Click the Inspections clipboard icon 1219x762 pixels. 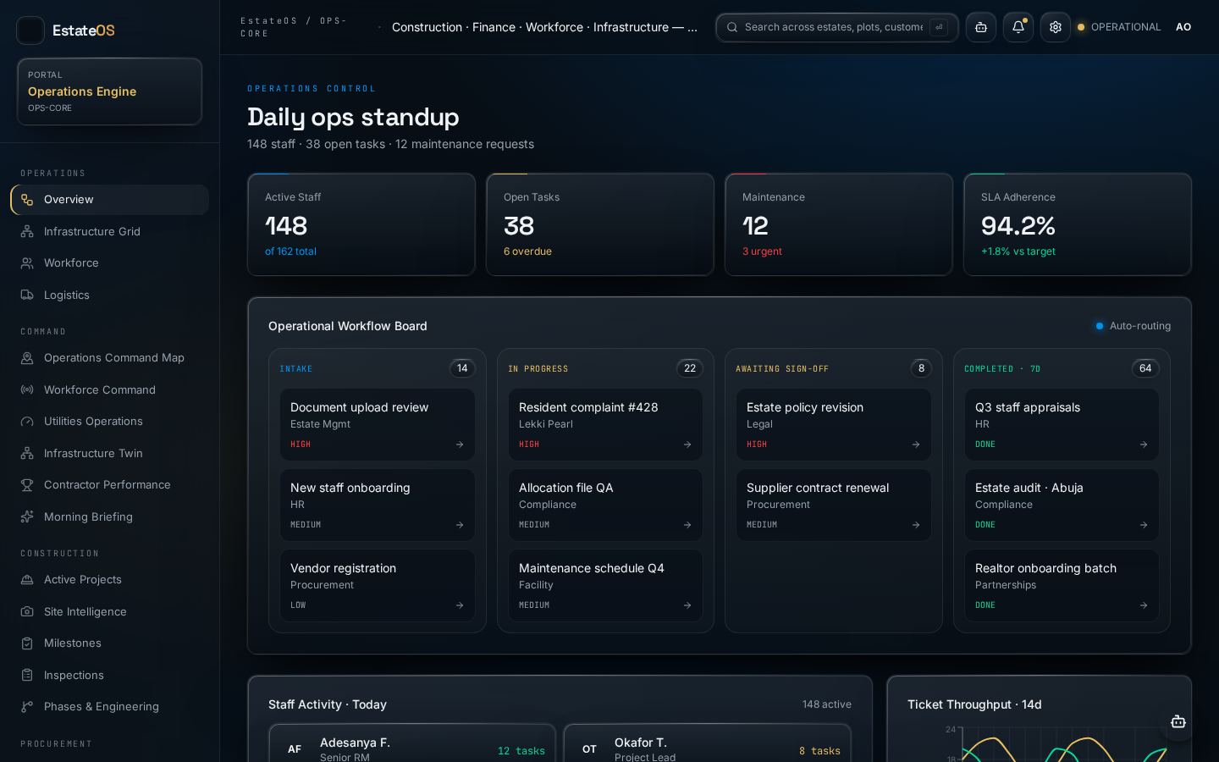coord(27,675)
